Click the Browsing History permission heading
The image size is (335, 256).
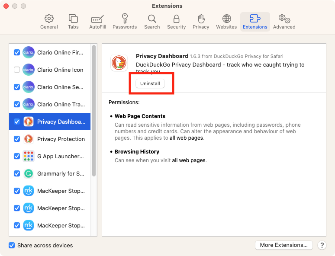(x=137, y=152)
